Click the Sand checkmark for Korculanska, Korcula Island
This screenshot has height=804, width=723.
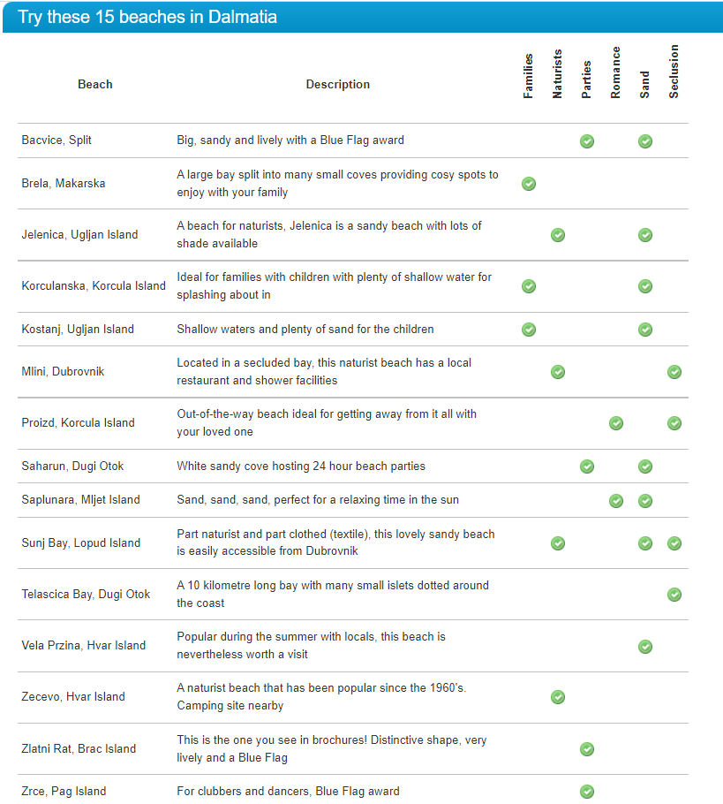[645, 286]
